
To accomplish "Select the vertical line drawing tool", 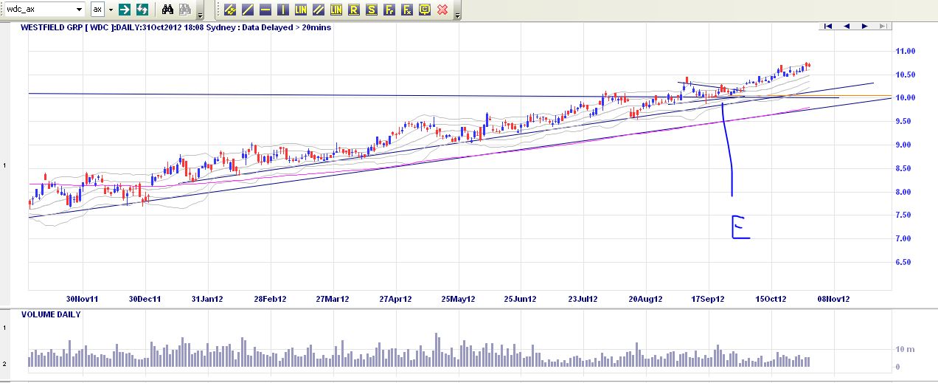I will [x=283, y=10].
